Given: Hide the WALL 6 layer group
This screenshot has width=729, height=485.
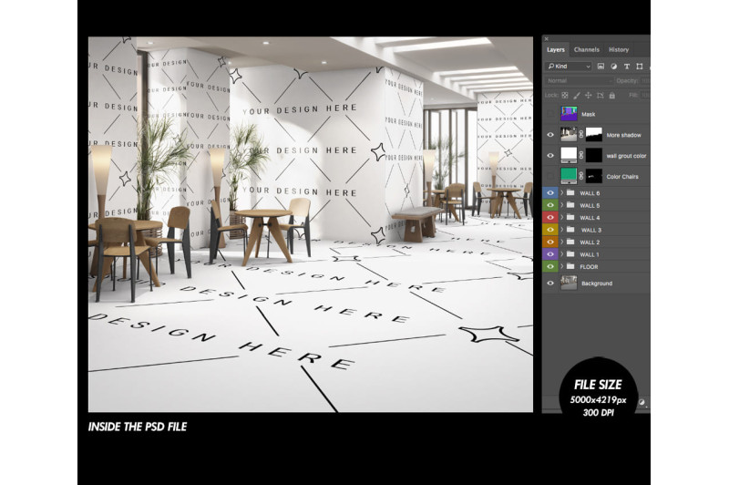Looking at the screenshot, I should [x=550, y=193].
